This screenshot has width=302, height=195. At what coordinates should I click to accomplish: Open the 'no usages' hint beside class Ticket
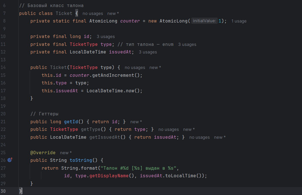pyautogui.click(x=93, y=14)
